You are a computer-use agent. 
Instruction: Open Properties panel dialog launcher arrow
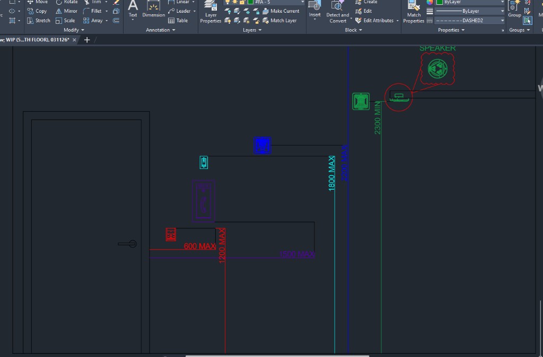click(503, 30)
